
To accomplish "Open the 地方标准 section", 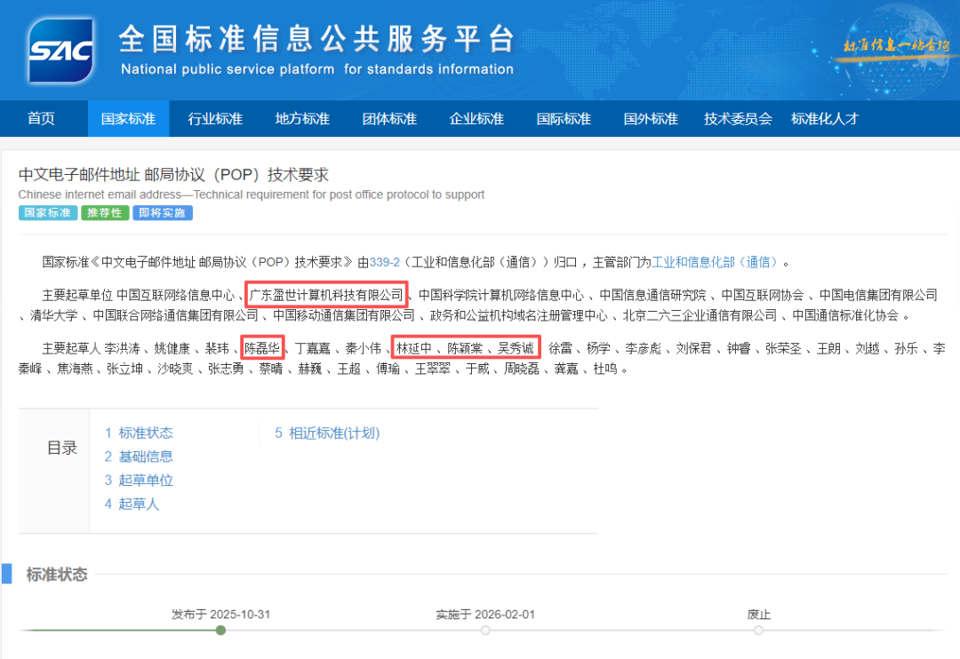I will (301, 118).
